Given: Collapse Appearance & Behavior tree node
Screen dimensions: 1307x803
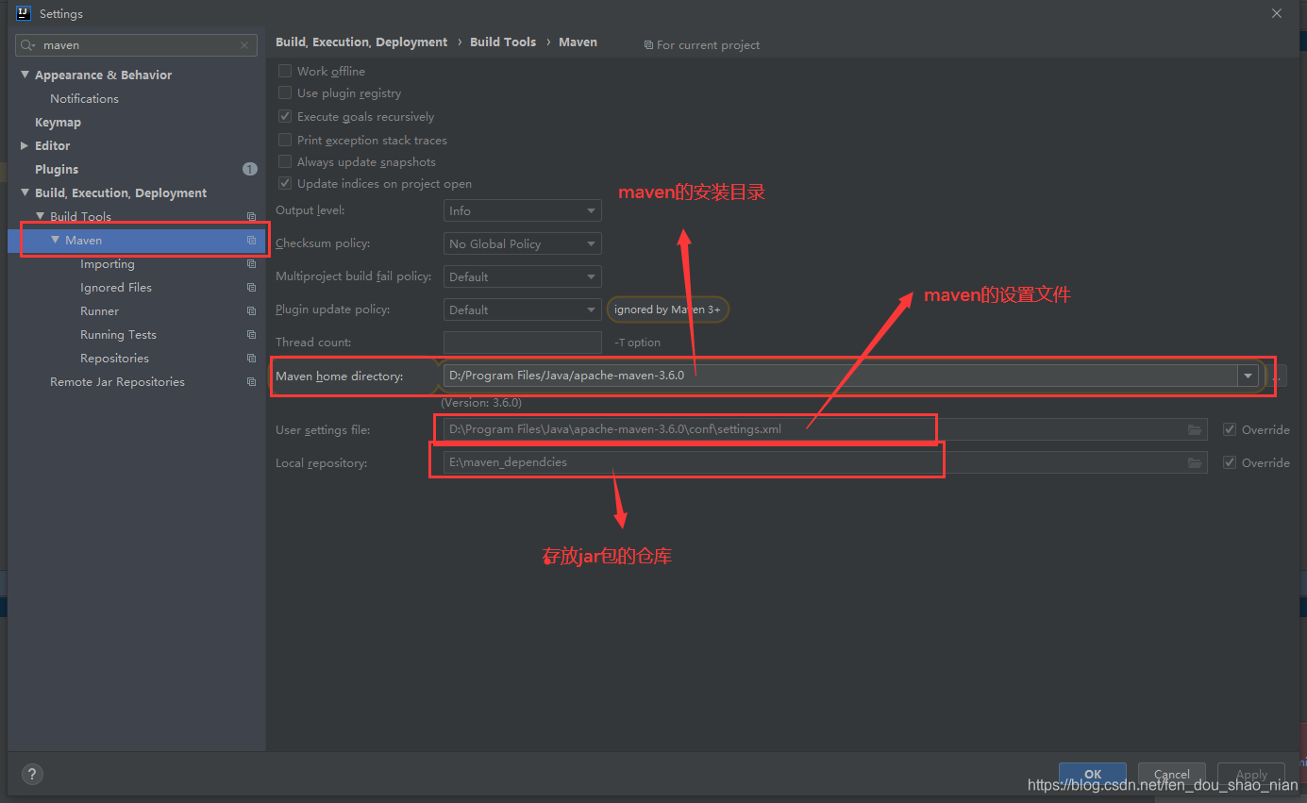Looking at the screenshot, I should point(25,75).
